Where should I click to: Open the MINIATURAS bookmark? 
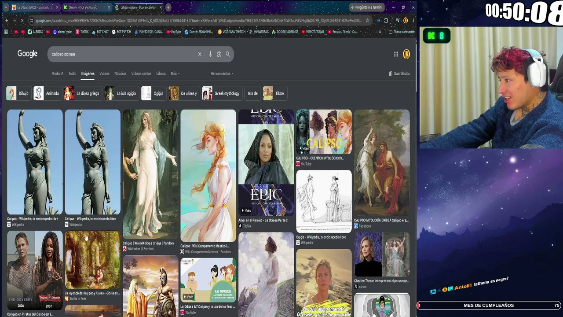tap(259, 32)
